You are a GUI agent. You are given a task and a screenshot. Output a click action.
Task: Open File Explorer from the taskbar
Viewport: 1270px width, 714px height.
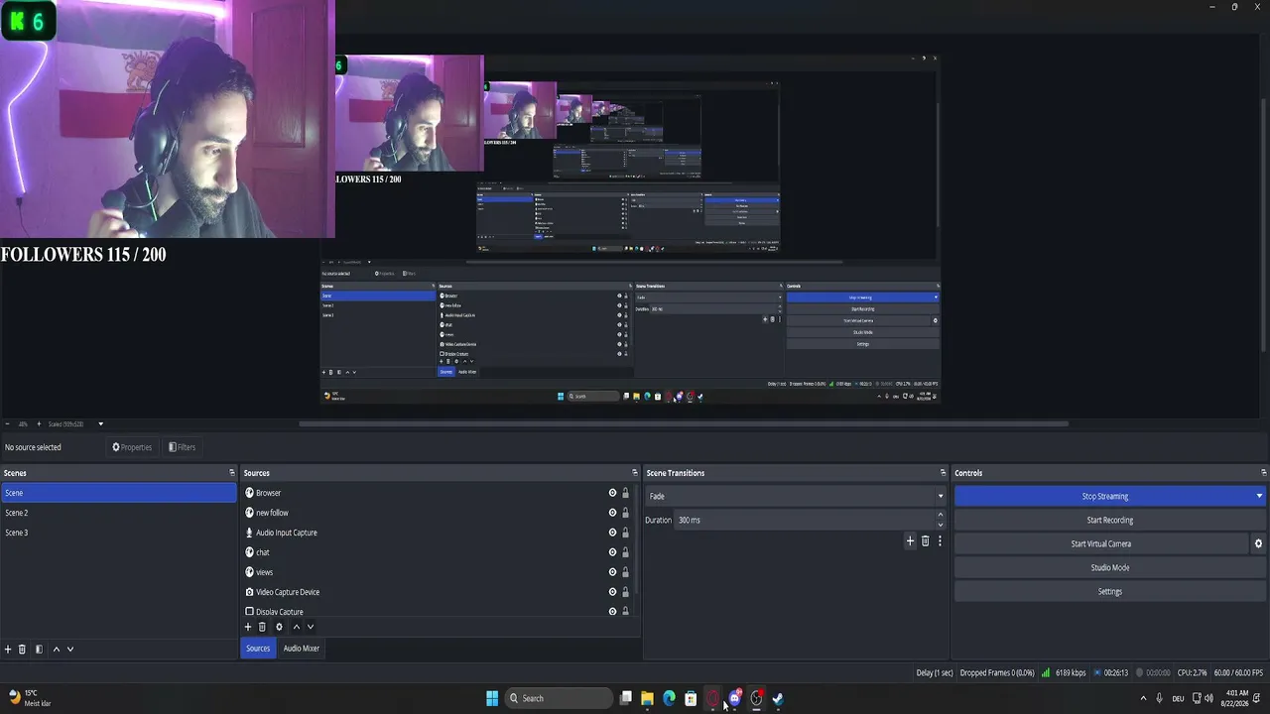point(647,698)
